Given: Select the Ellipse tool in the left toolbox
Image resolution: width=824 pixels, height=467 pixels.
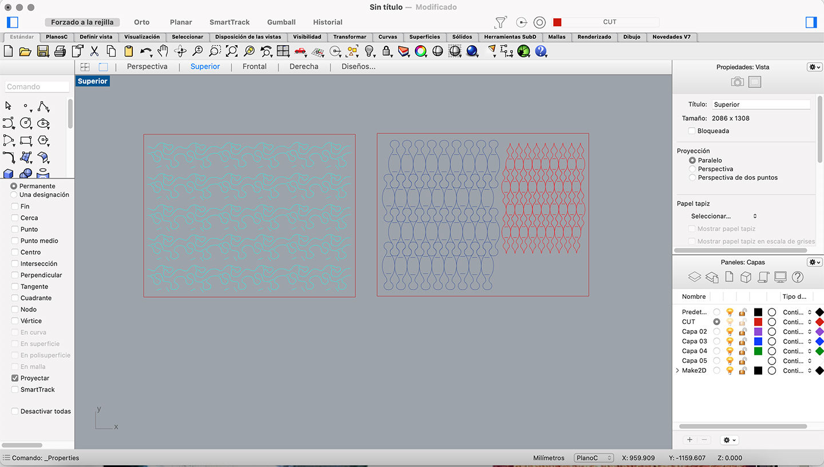Looking at the screenshot, I should click(x=43, y=123).
